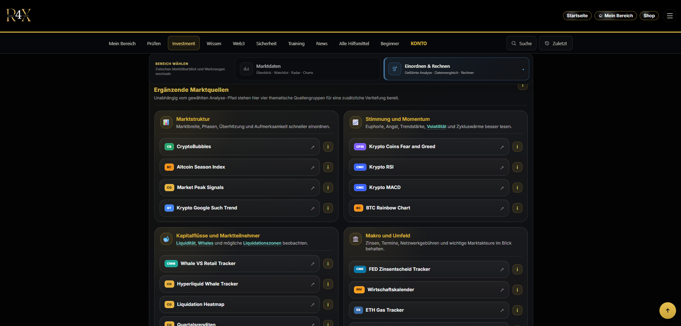Open the Investment menu item
This screenshot has height=326, width=681.
click(184, 43)
